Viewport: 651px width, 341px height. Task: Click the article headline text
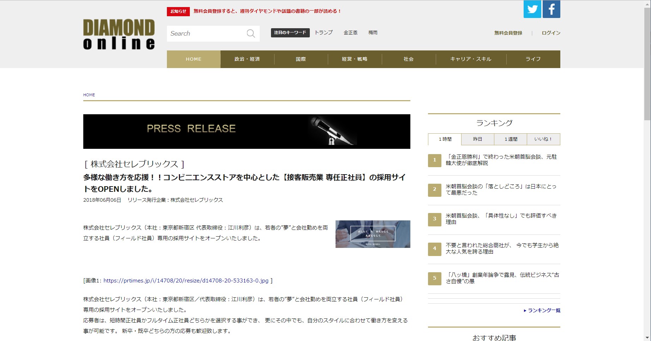pyautogui.click(x=244, y=183)
